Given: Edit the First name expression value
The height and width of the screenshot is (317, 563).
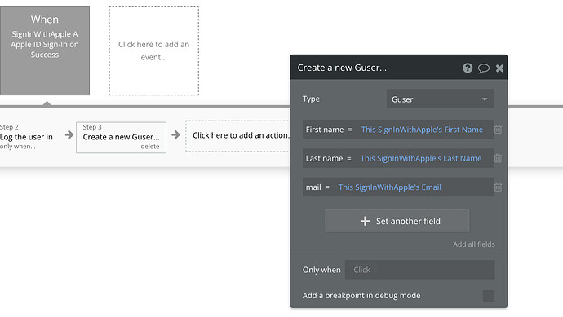Looking at the screenshot, I should (x=422, y=130).
